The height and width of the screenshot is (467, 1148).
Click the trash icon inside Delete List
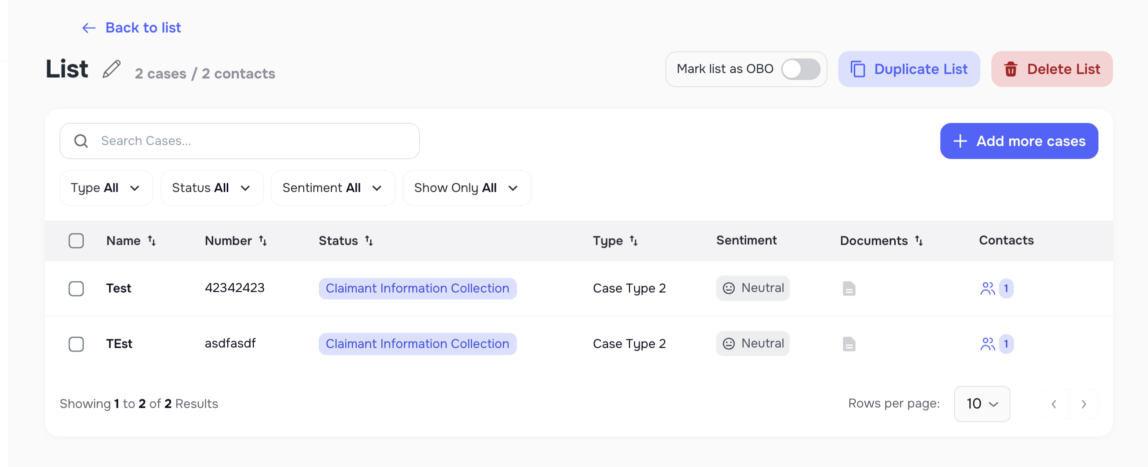point(1011,69)
